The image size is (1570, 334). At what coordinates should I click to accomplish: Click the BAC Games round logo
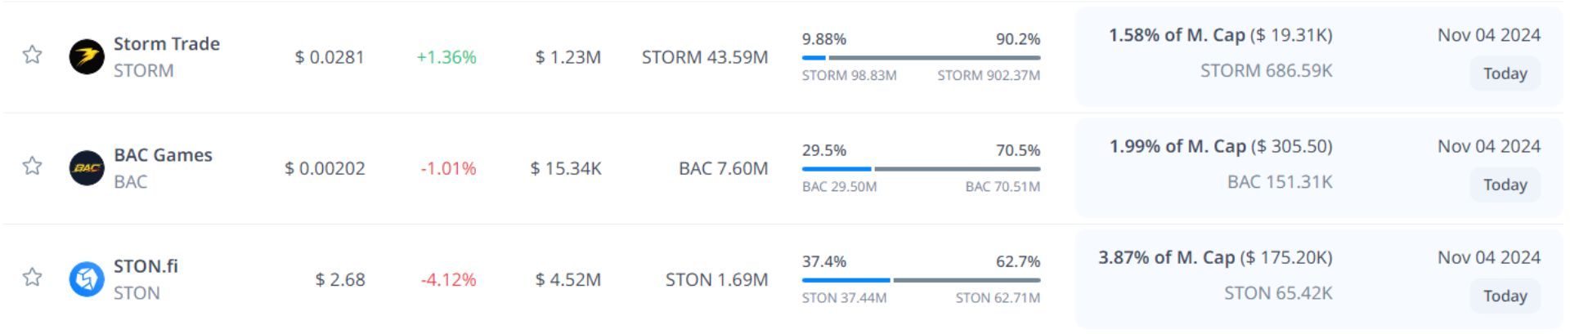click(x=87, y=168)
